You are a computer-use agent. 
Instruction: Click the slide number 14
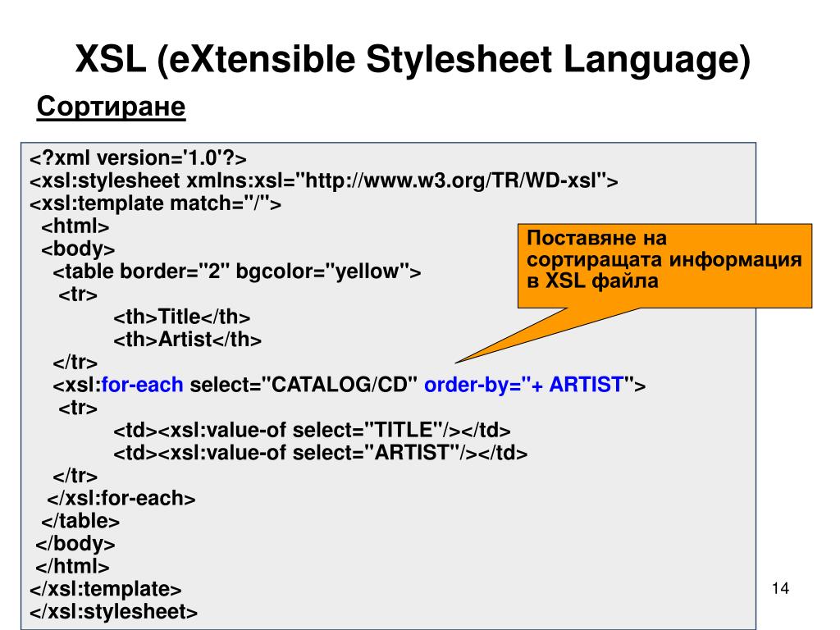point(781,588)
